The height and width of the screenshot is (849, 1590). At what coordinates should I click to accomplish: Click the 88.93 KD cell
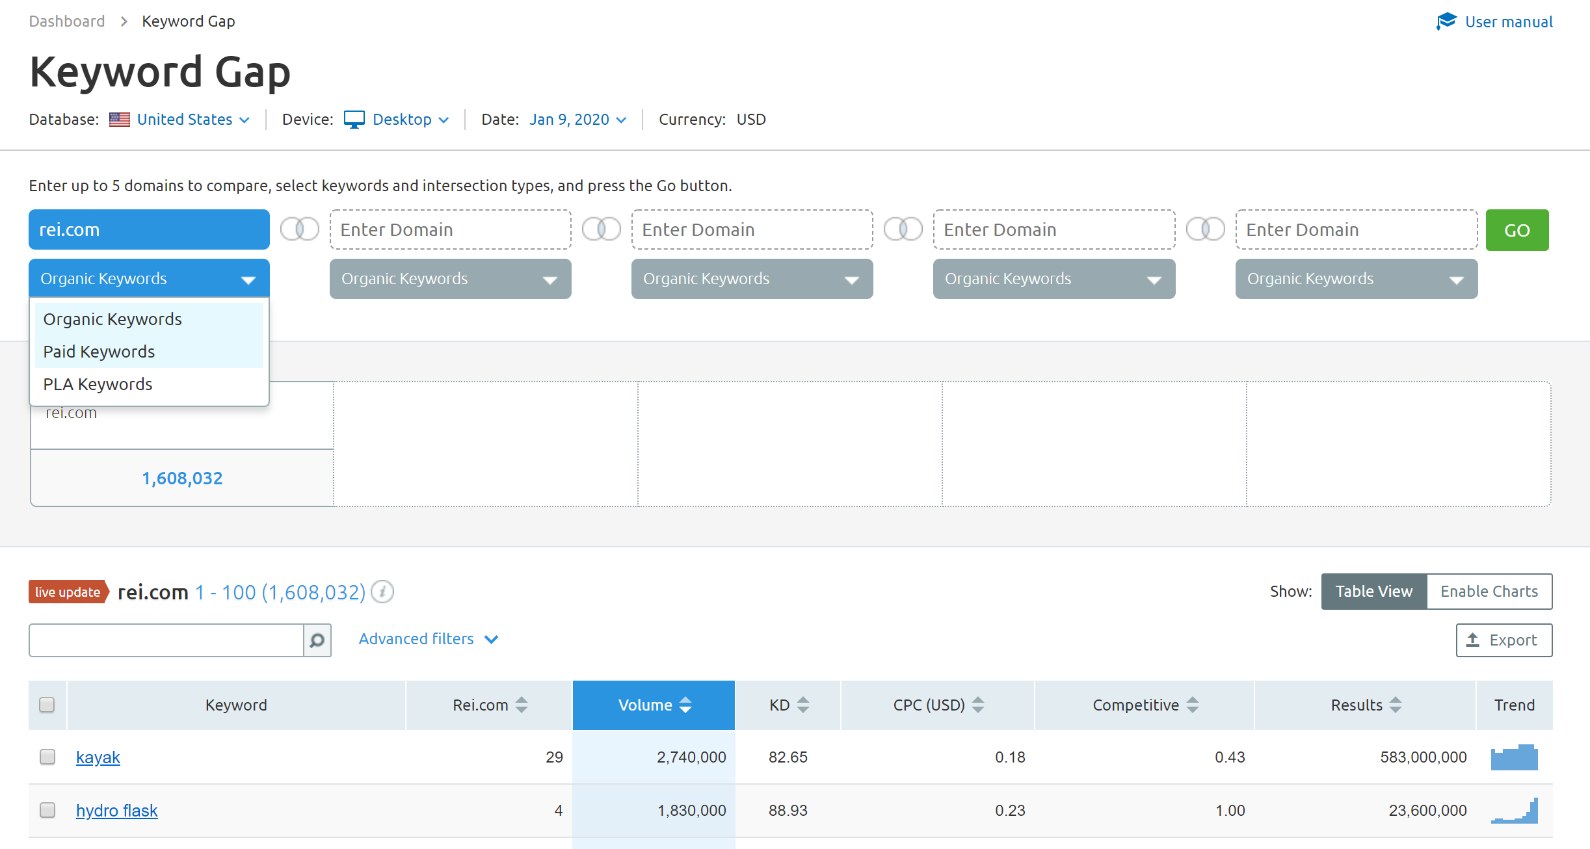coord(788,811)
